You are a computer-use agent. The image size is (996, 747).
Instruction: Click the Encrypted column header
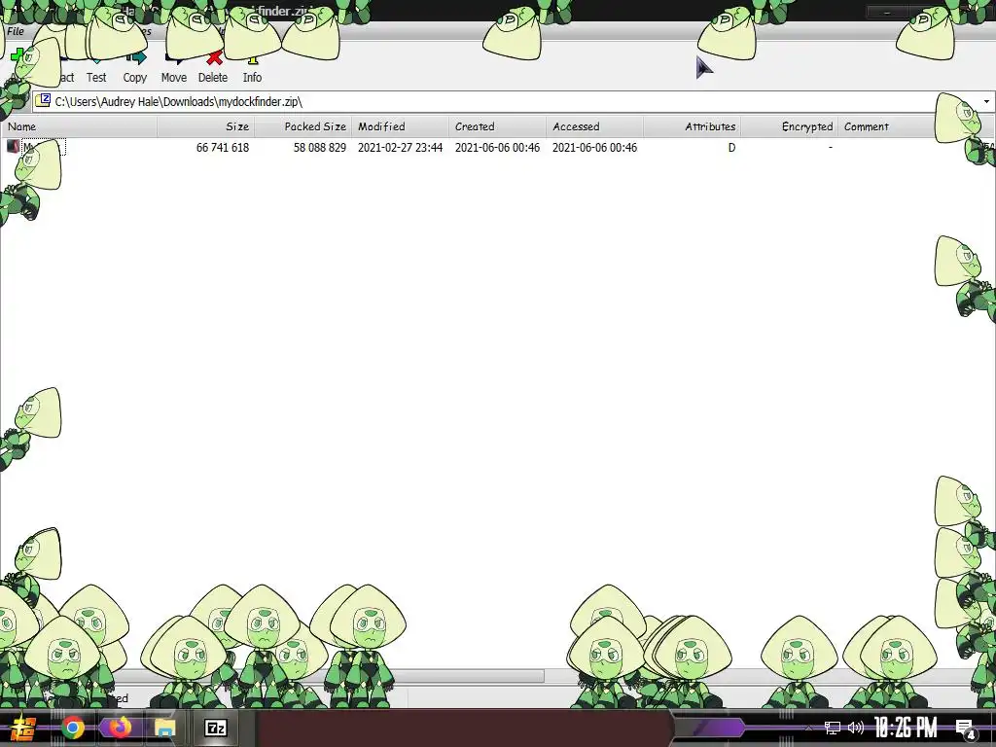[x=789, y=126]
